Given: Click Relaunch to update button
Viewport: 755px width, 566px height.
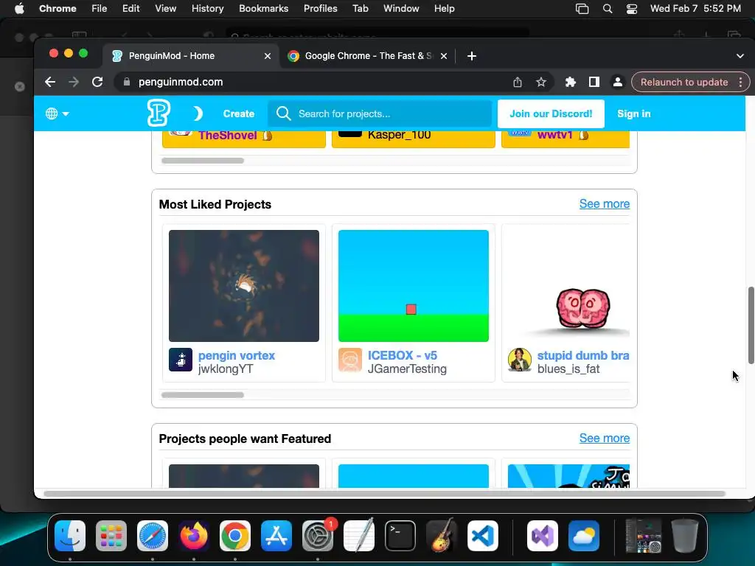Looking at the screenshot, I should pos(684,82).
